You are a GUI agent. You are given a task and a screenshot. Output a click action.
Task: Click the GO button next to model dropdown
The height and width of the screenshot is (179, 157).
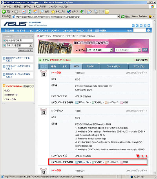tap(145, 50)
